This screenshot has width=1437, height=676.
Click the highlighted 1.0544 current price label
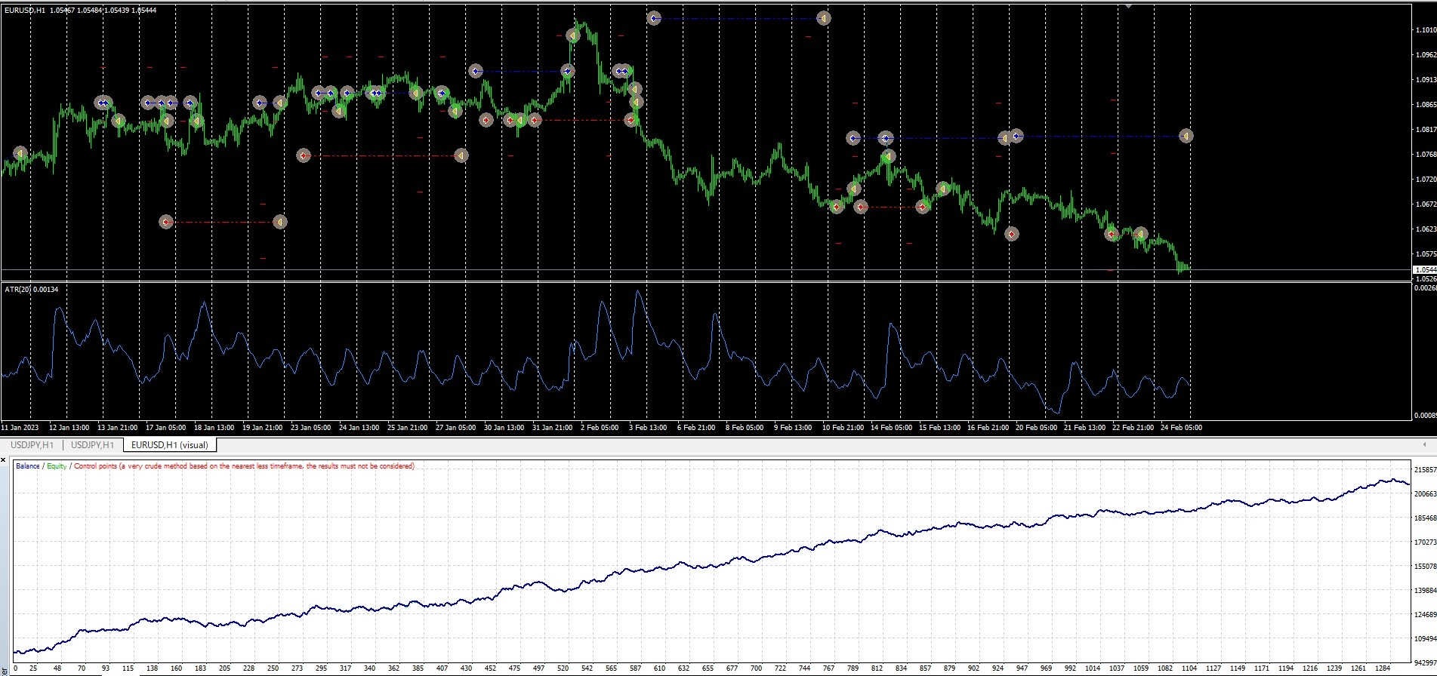tap(1424, 269)
